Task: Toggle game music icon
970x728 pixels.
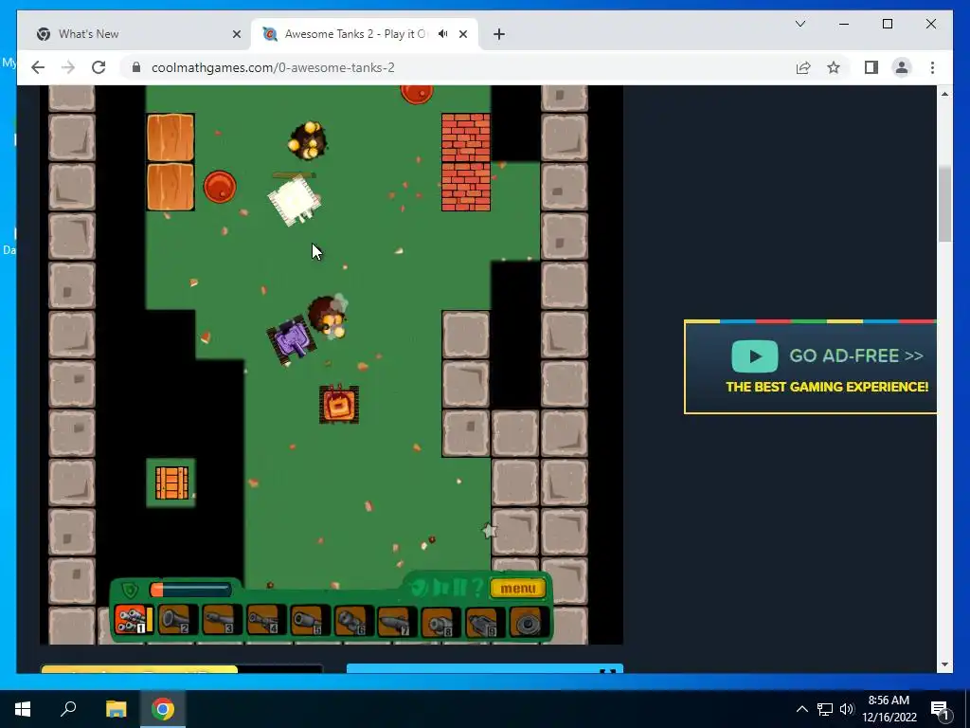Action: [440, 587]
